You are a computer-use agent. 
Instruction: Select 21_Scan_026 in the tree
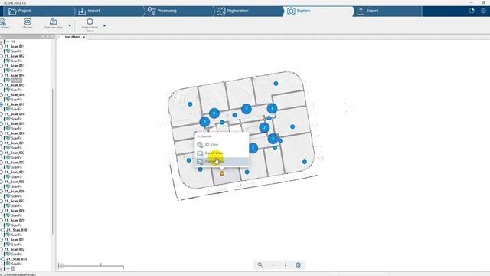[15, 191]
